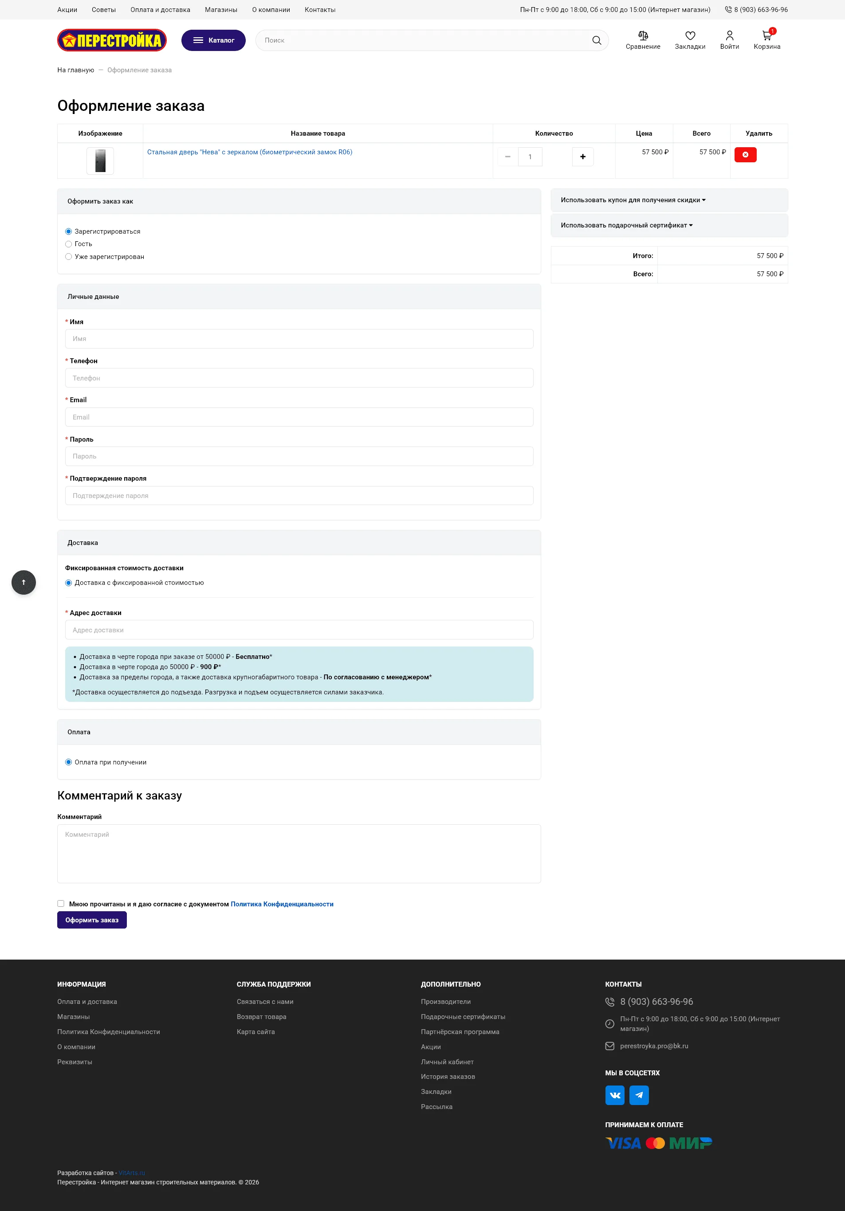Select Оплата при получении radio
The image size is (845, 1211).
click(x=69, y=762)
